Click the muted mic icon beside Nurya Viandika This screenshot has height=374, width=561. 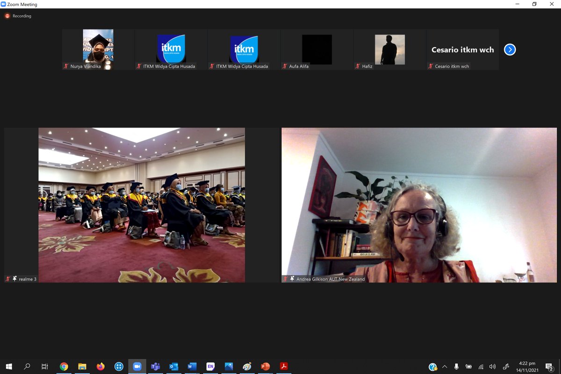pos(66,66)
